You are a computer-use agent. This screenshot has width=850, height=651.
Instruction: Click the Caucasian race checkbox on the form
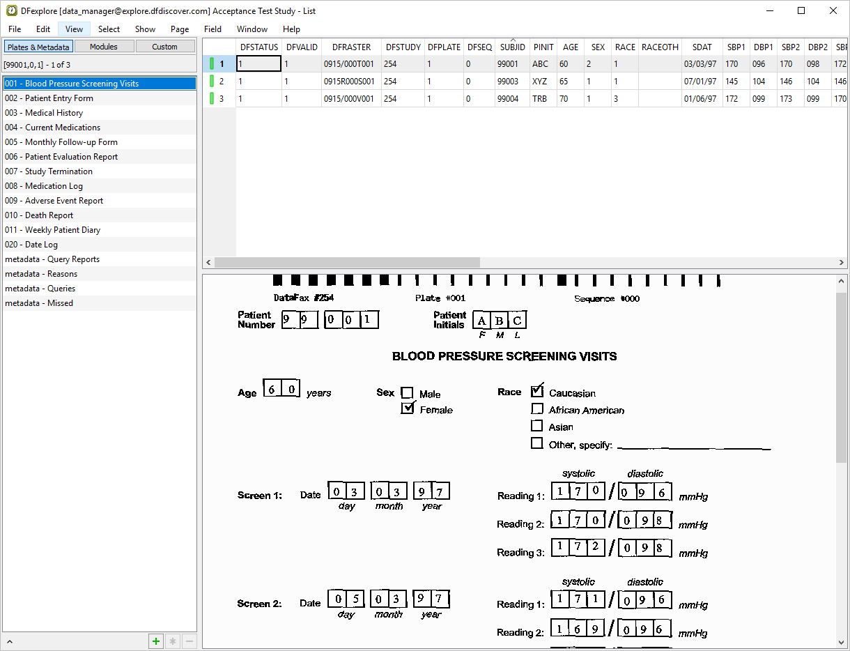click(x=537, y=392)
